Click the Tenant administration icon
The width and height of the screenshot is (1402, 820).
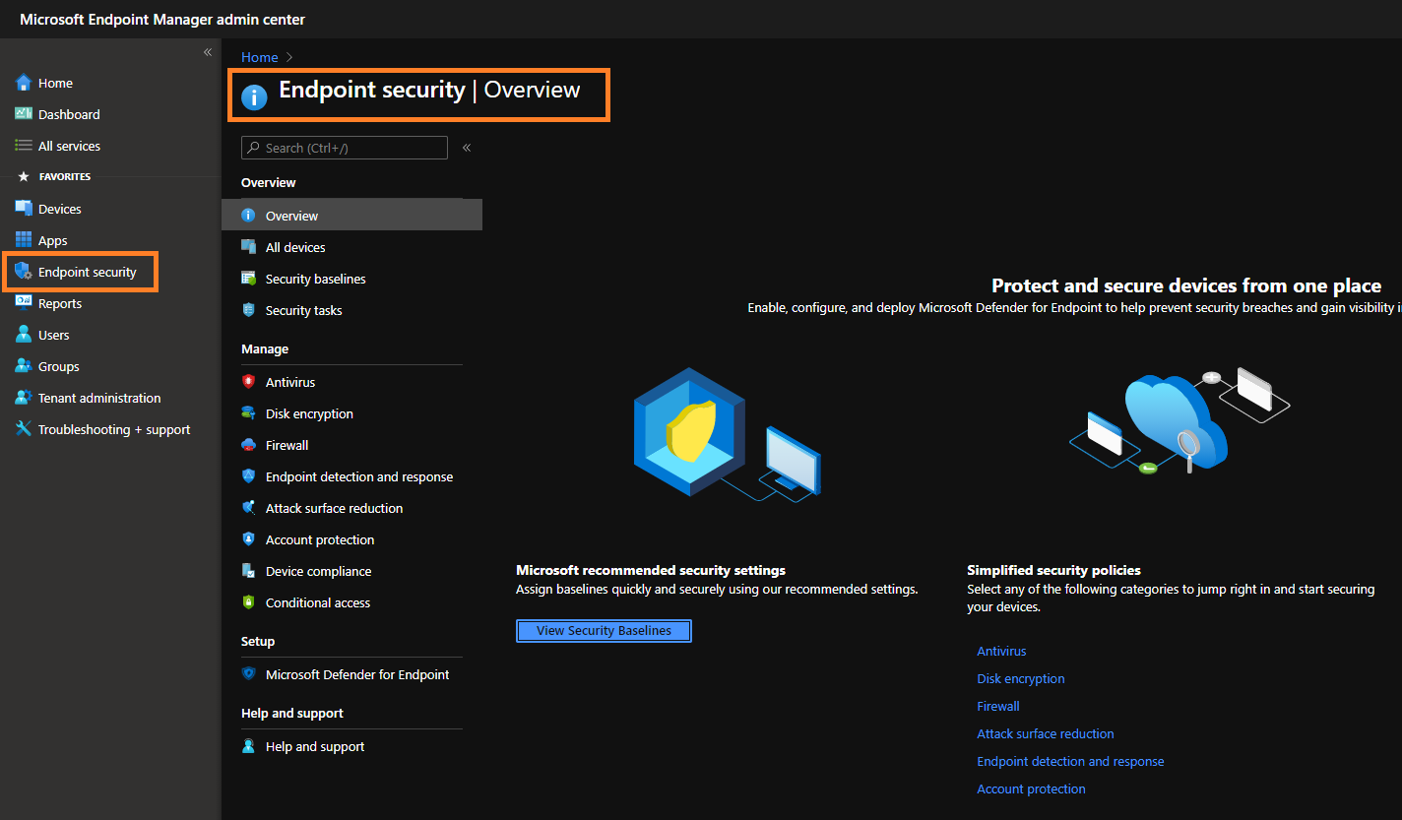pos(24,398)
